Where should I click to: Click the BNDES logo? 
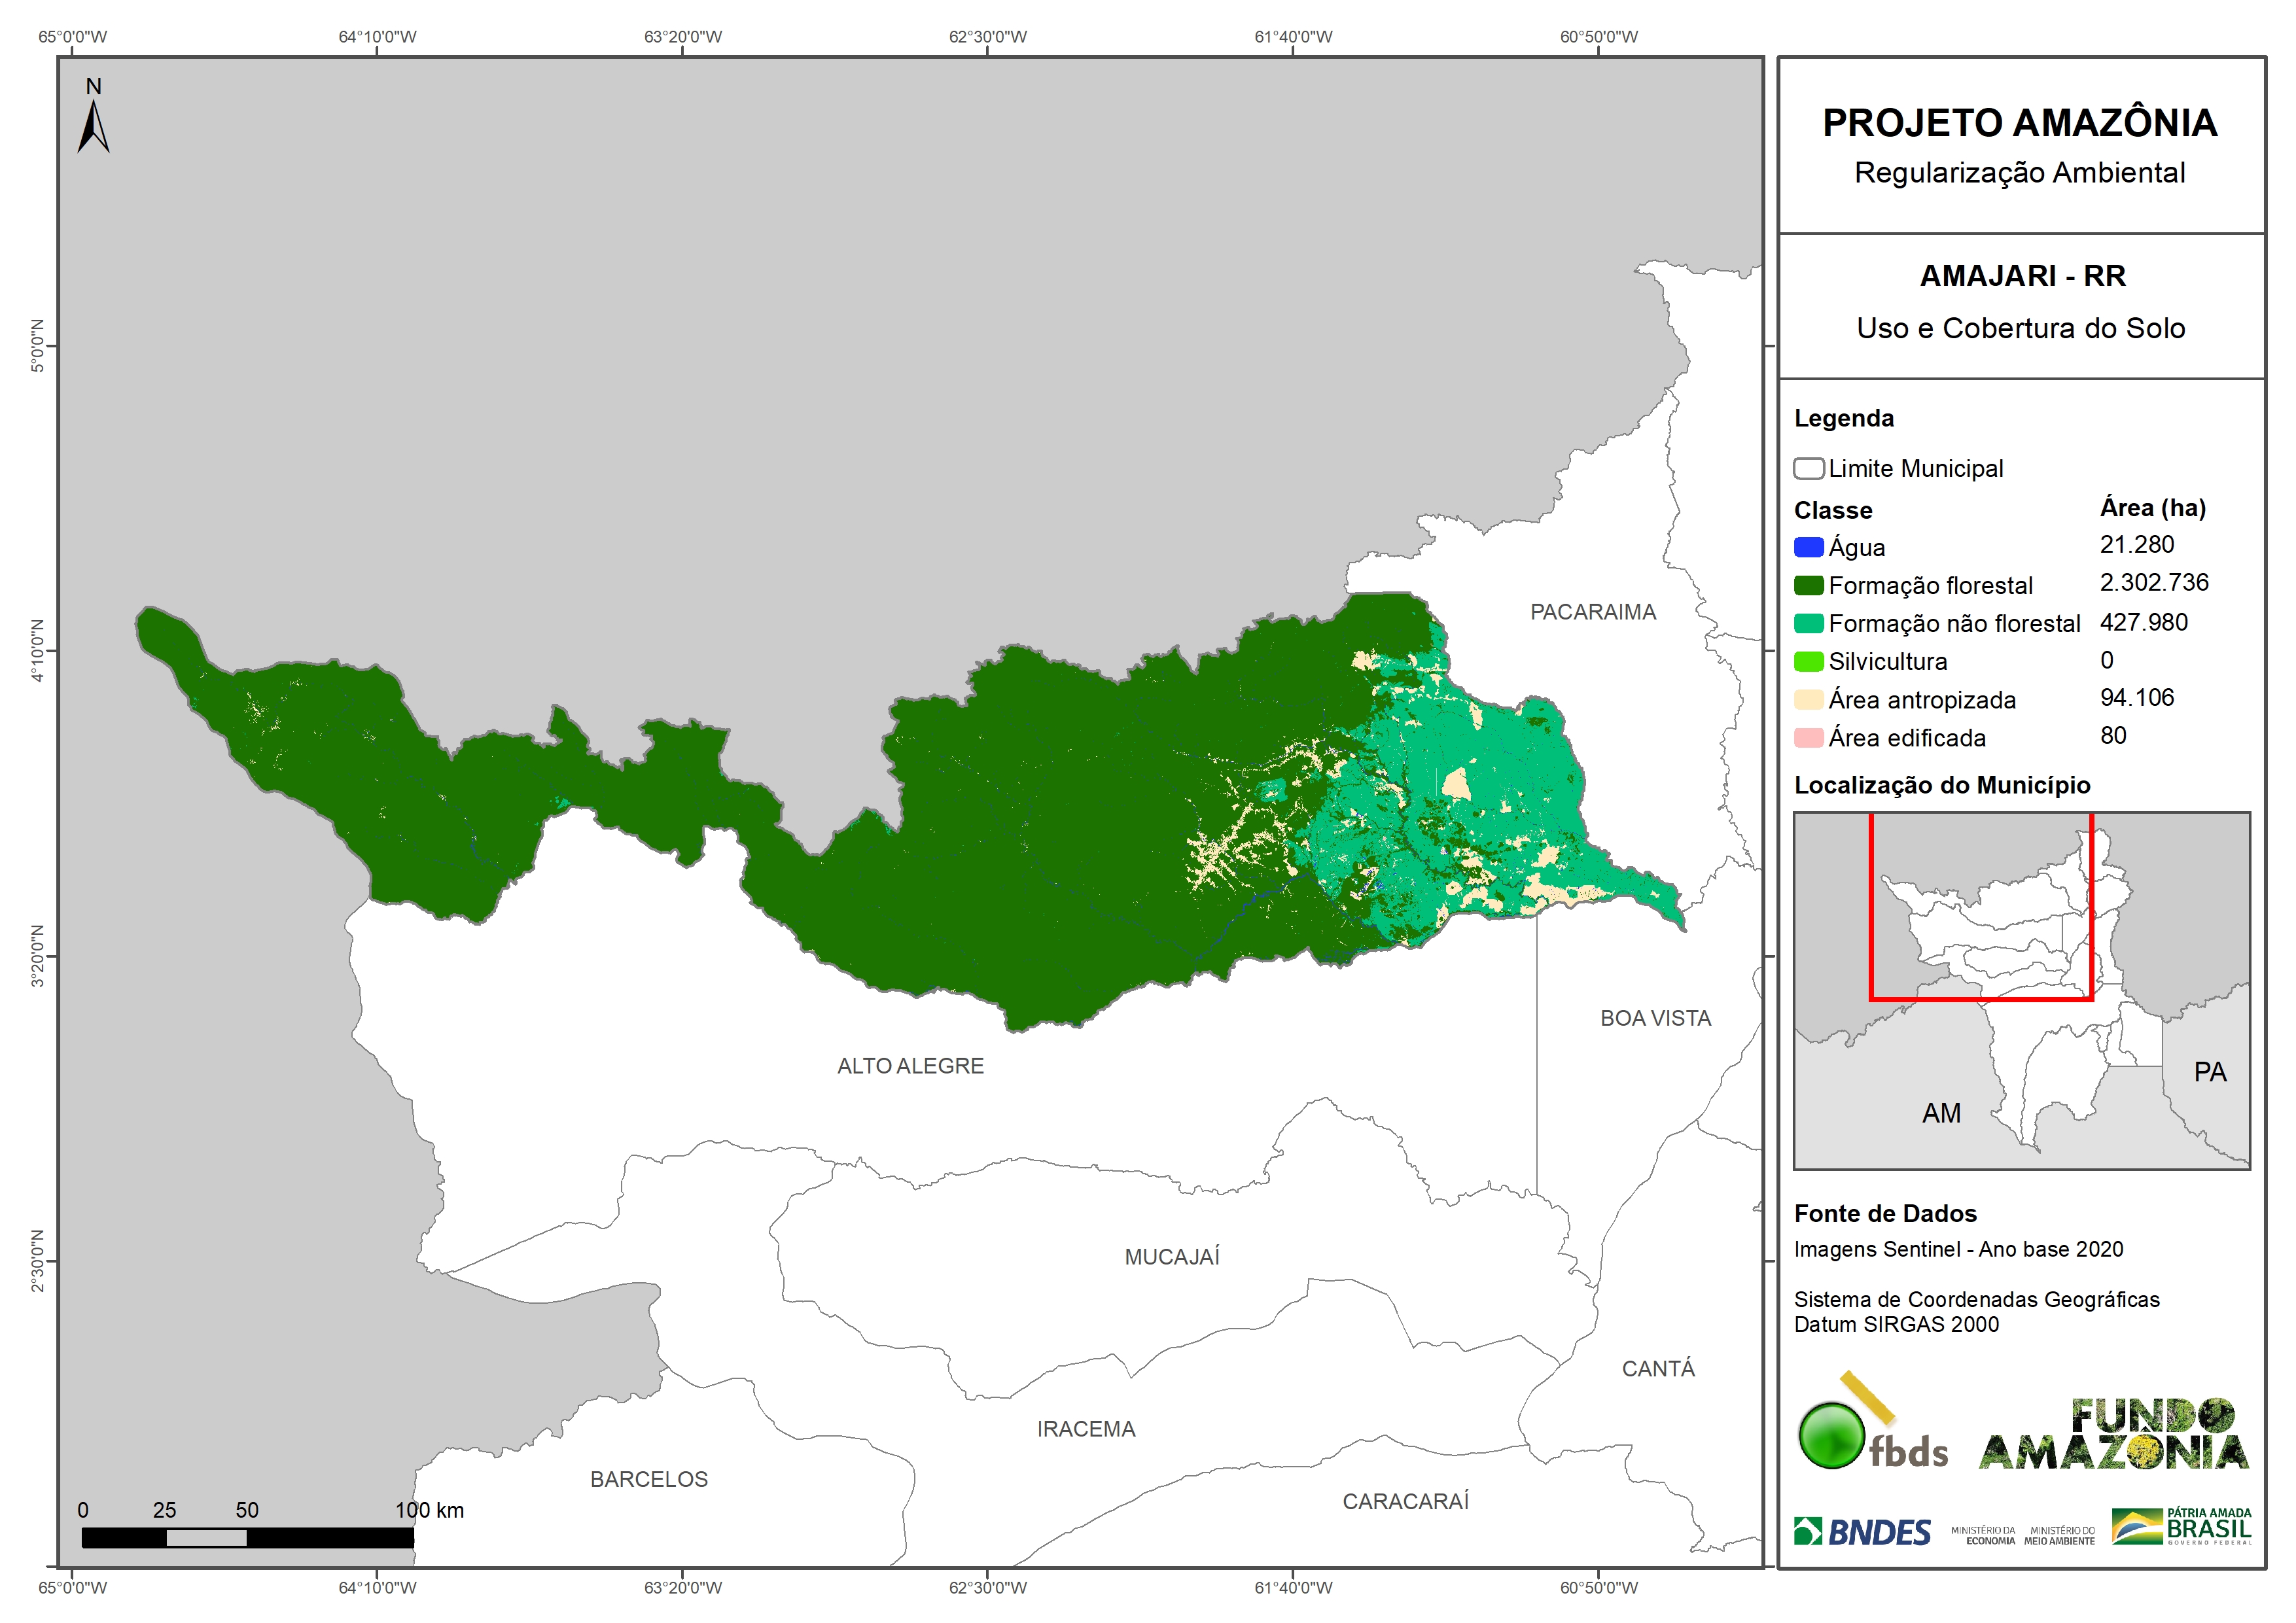click(1862, 1531)
